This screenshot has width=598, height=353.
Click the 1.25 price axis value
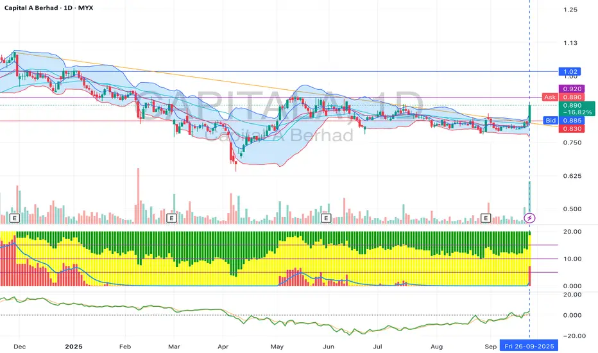pyautogui.click(x=570, y=10)
